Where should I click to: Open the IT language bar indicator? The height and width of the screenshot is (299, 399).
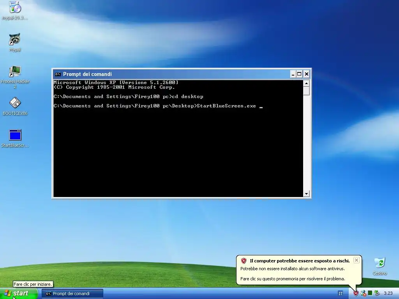tap(341, 294)
